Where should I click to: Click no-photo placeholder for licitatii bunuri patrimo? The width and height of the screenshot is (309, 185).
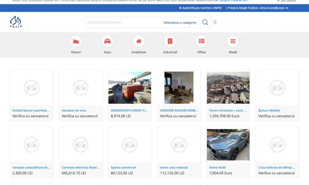(31, 87)
